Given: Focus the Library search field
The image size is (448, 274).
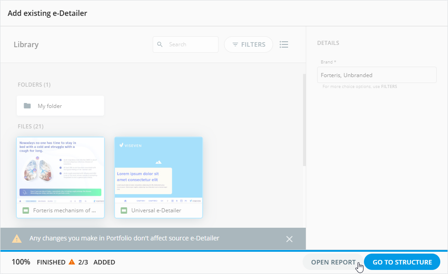Looking at the screenshot, I should [191, 44].
